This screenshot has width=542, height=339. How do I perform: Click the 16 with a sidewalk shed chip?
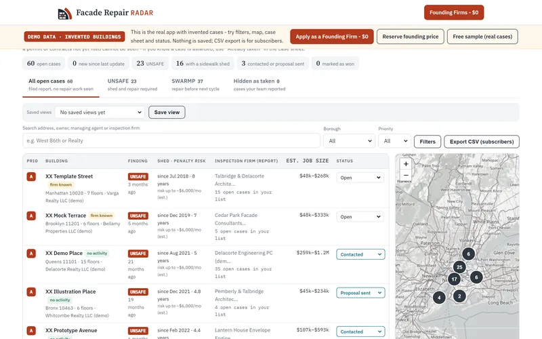point(203,64)
